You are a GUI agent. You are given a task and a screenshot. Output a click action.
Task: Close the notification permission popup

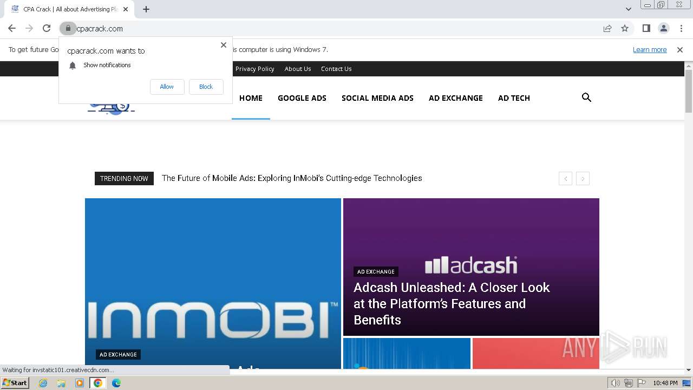pos(224,45)
